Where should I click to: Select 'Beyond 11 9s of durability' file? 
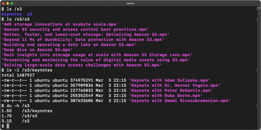83,40
